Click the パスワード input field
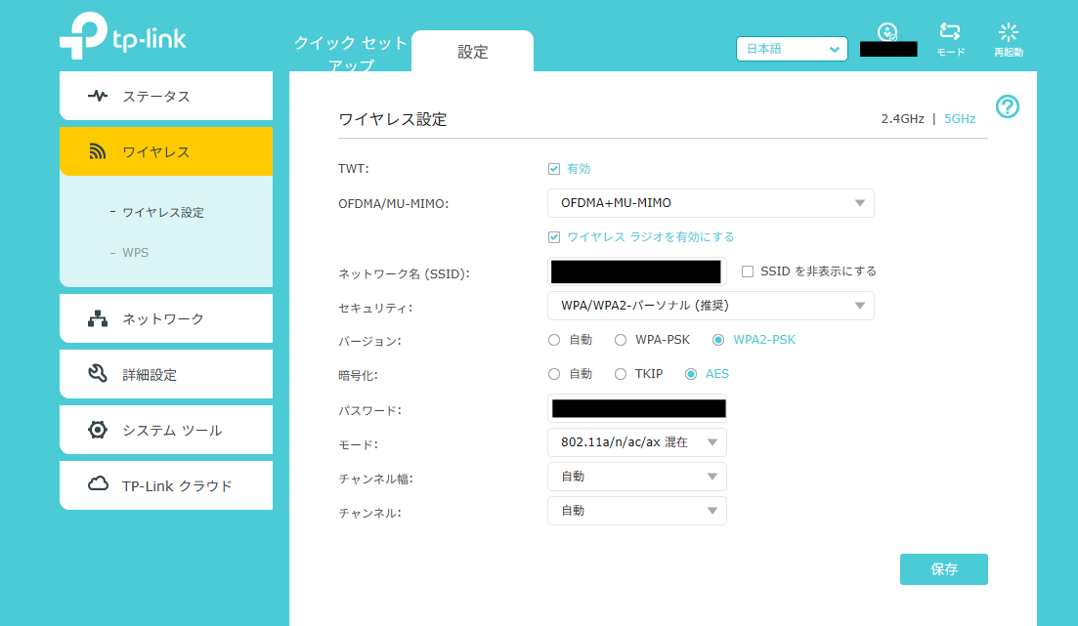The height and width of the screenshot is (626, 1078). (636, 408)
